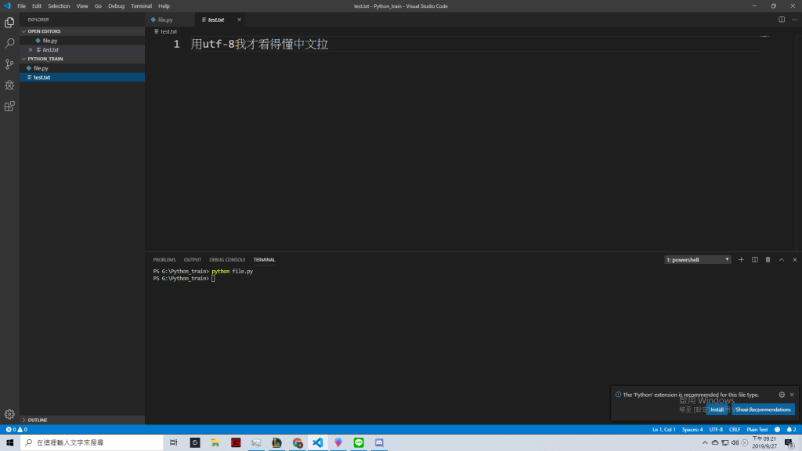Image resolution: width=802 pixels, height=451 pixels.
Task: Open LINE app from the taskbar
Action: point(359,443)
